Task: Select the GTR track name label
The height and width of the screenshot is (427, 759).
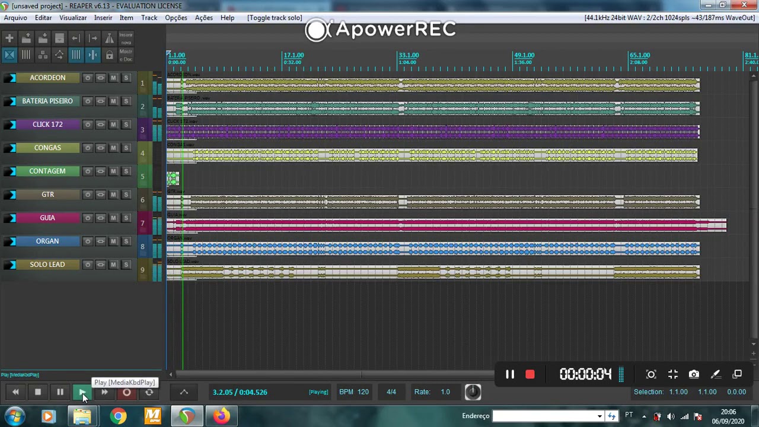Action: [47, 195]
